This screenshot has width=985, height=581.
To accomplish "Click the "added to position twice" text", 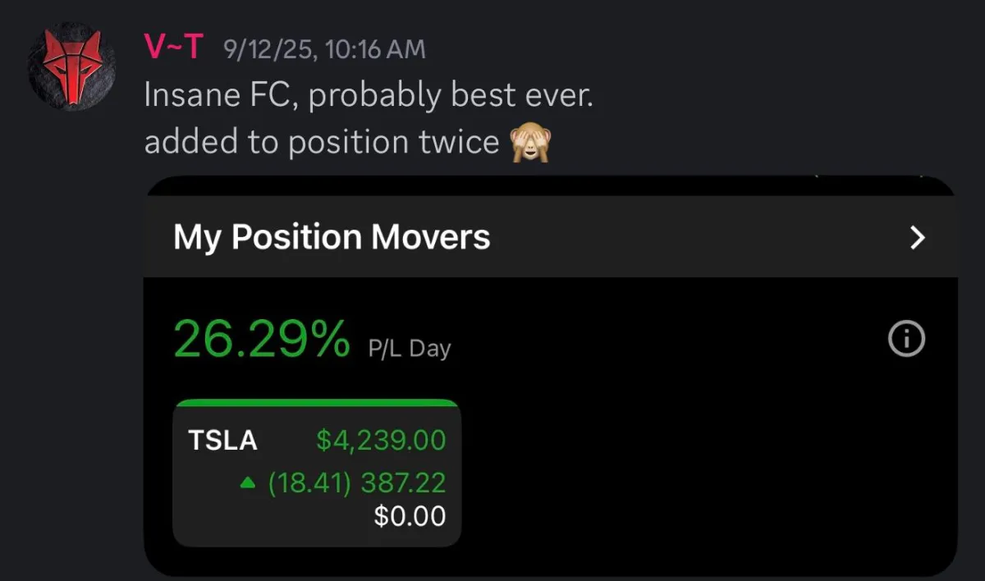I will [322, 143].
